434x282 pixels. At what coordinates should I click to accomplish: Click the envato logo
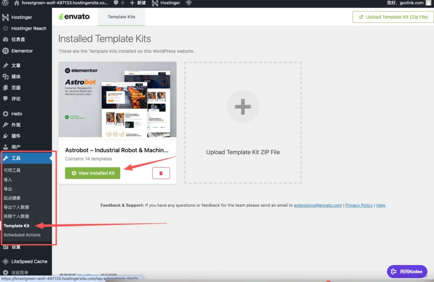click(74, 16)
